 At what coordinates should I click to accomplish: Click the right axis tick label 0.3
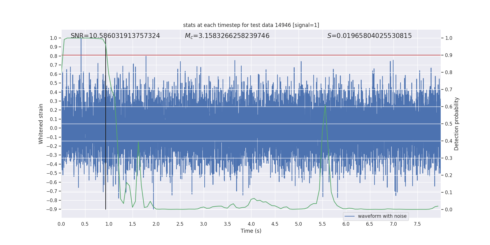click(x=449, y=158)
